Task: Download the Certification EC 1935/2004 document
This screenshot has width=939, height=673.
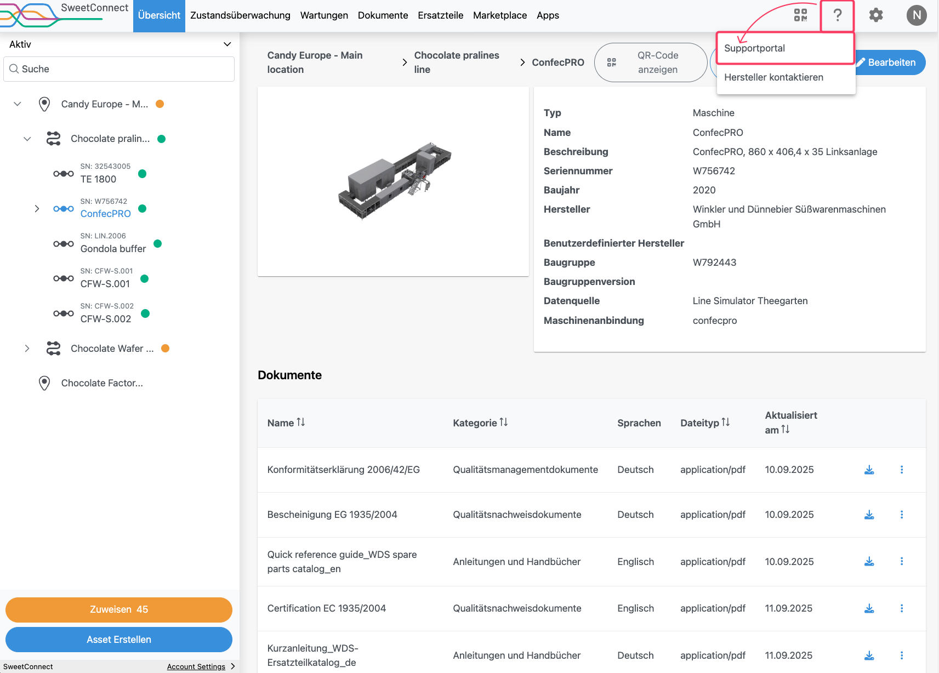Action: 869,609
